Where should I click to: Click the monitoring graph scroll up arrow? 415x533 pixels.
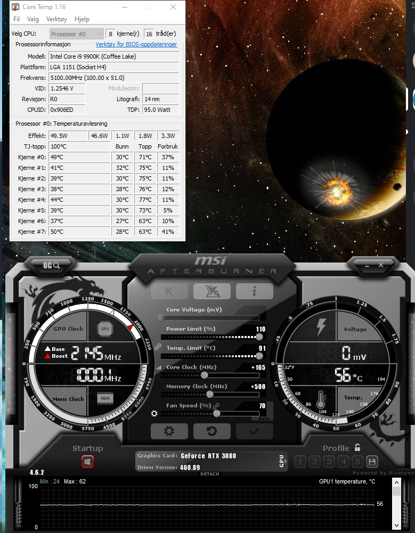(x=397, y=482)
